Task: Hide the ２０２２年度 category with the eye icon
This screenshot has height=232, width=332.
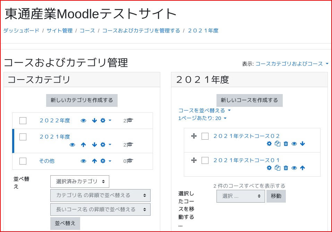Action: tap(83, 121)
